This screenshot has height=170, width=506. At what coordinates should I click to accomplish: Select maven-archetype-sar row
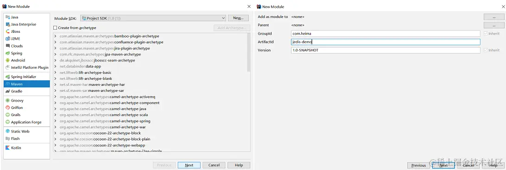point(150,91)
